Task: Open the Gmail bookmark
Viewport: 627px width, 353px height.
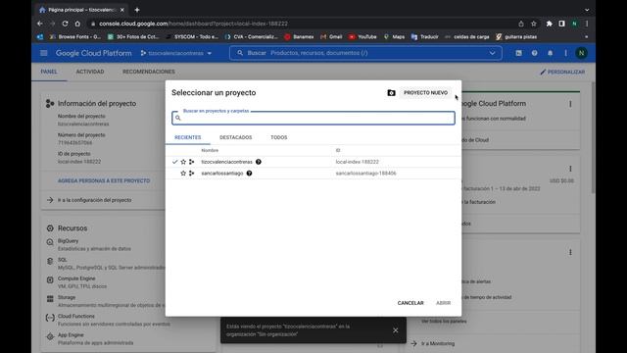Action: click(331, 37)
